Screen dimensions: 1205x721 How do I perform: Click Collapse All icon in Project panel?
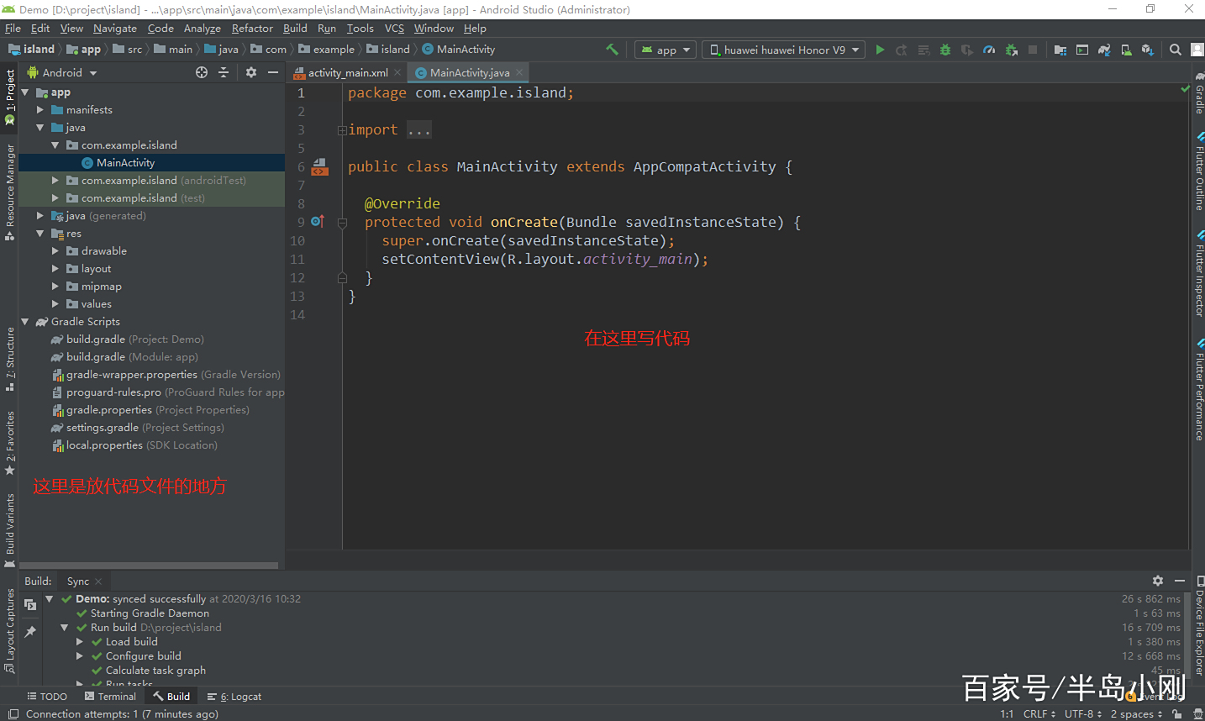coord(224,72)
